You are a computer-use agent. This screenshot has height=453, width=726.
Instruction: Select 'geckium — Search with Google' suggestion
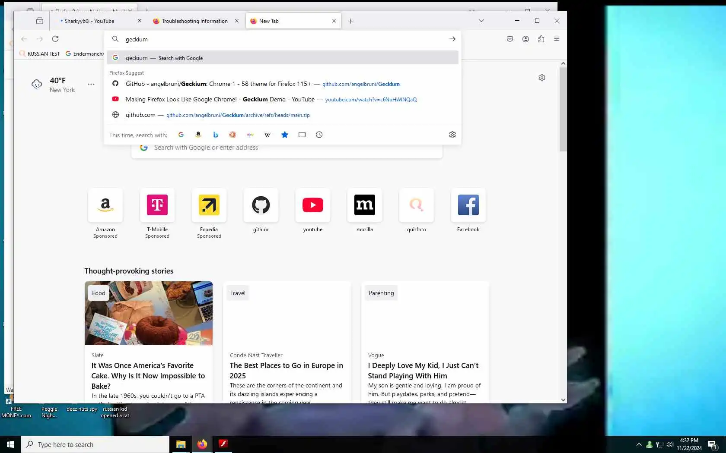coord(283,58)
